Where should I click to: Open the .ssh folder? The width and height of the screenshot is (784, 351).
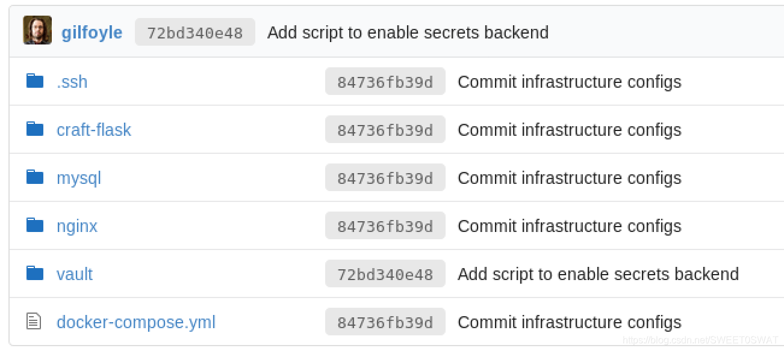pos(72,82)
